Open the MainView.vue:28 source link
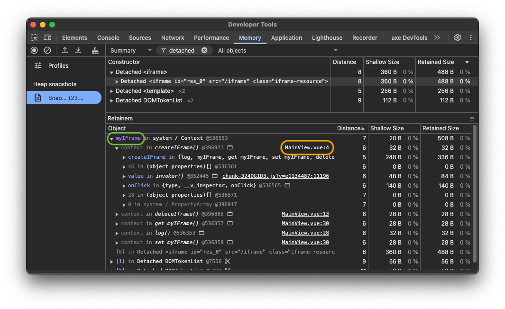 305,233
